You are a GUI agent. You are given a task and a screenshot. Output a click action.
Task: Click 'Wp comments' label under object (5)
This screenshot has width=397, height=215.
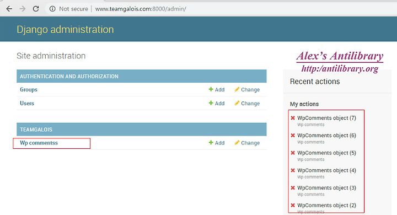310,159
